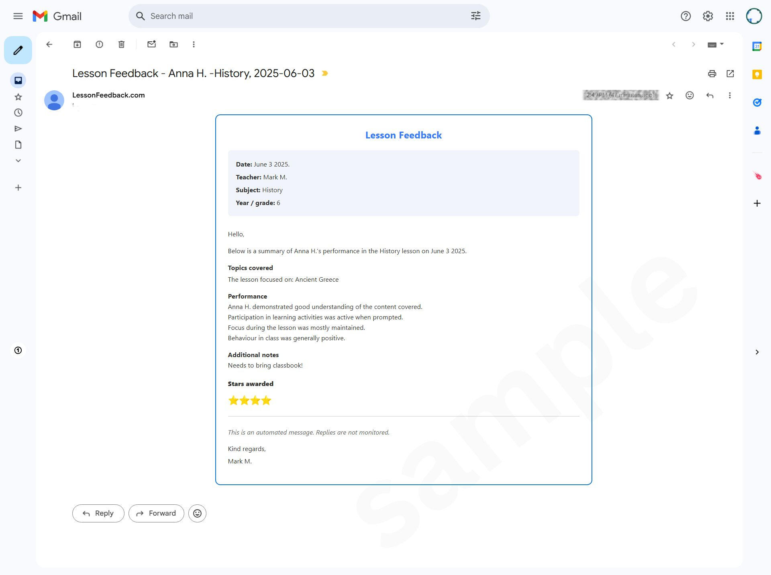The image size is (771, 575).
Task: Open Google Tasks side panel
Action: [x=757, y=102]
